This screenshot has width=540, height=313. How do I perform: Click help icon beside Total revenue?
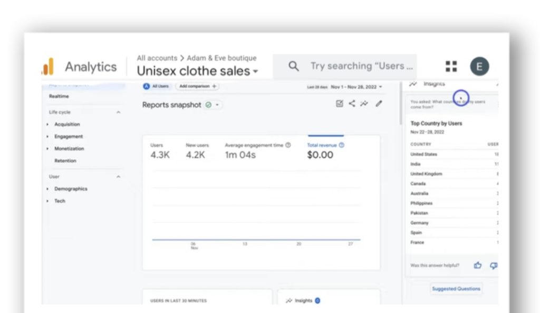pyautogui.click(x=342, y=145)
